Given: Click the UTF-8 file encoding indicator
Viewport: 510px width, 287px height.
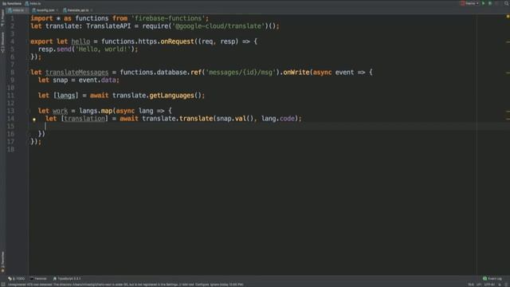Looking at the screenshot, I should pyautogui.click(x=489, y=285).
